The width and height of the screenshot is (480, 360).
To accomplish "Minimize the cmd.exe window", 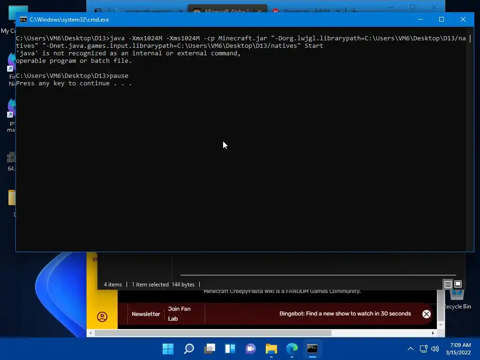I will (x=420, y=19).
